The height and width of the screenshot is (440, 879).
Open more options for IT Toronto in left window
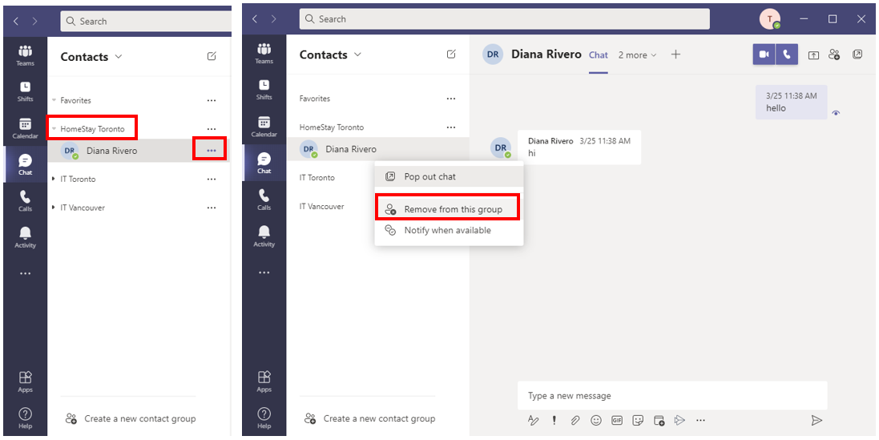[212, 179]
